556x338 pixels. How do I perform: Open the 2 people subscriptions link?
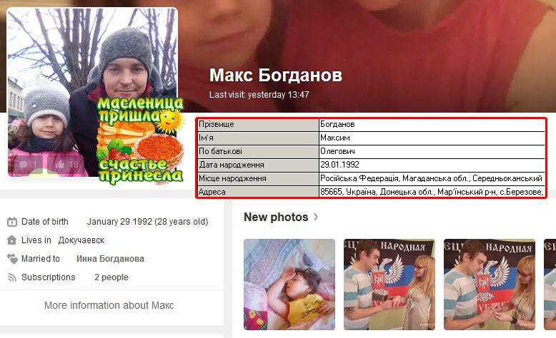point(111,277)
